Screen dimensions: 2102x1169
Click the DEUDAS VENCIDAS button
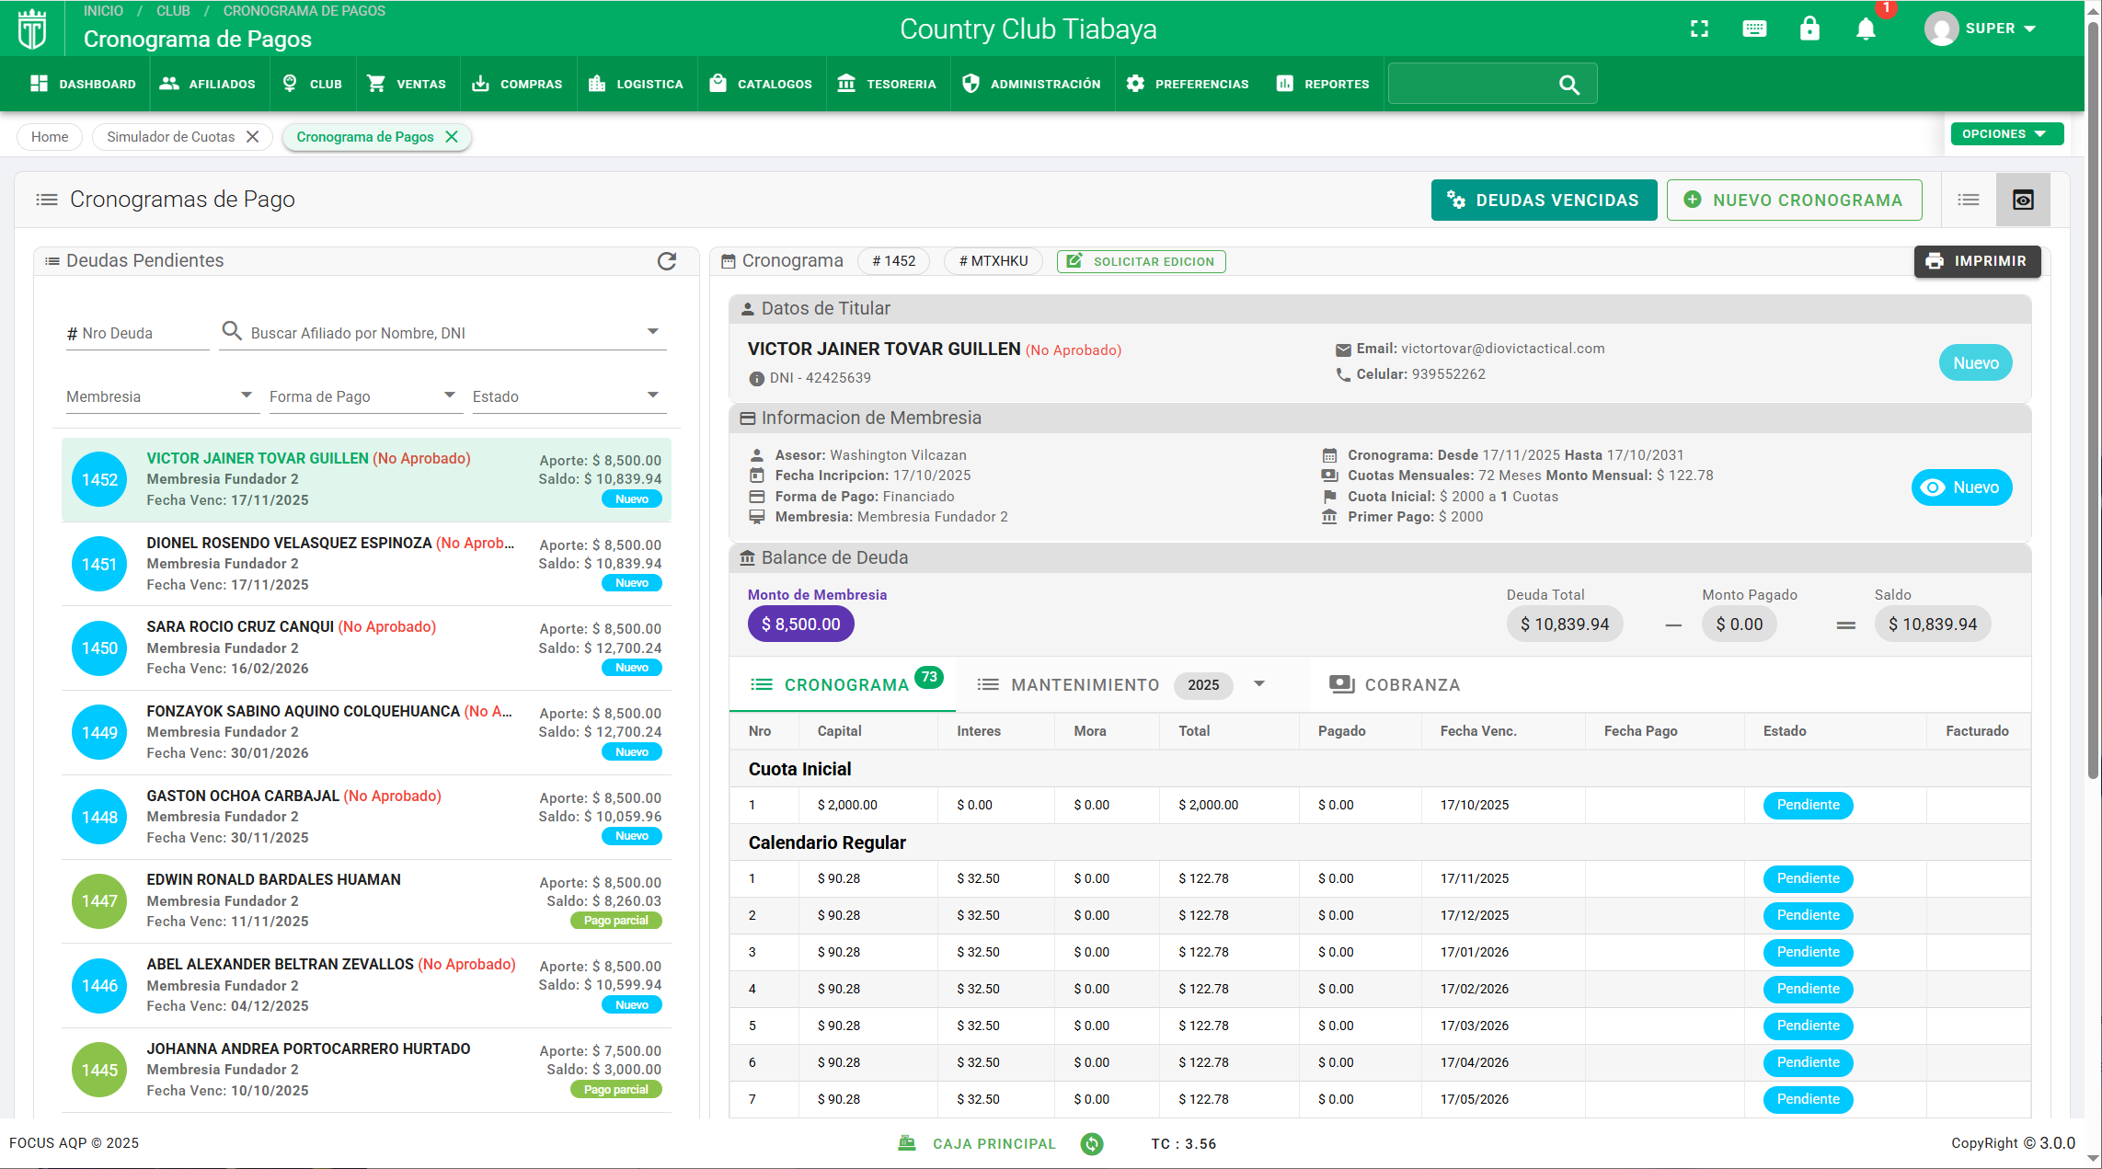click(1544, 200)
